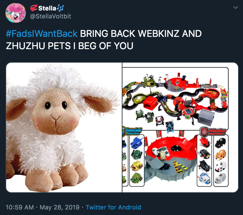The image size is (243, 215).
Task: Click the orange hamster in Ninja column
Action: pos(221,155)
